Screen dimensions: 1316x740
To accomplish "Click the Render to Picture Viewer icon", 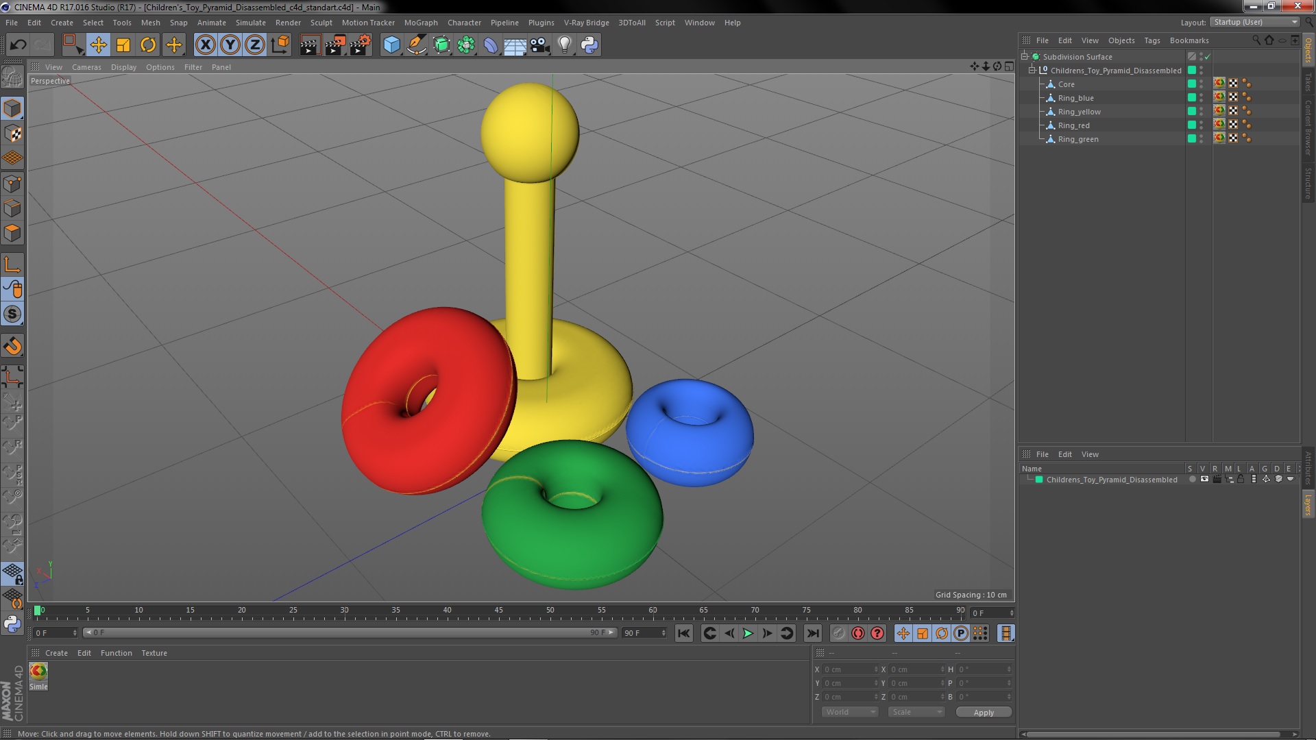I will click(335, 45).
